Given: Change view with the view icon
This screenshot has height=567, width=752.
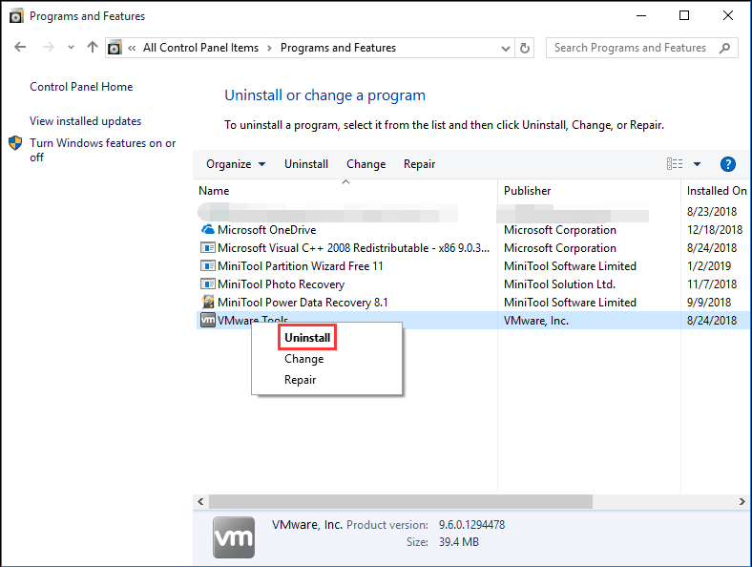Looking at the screenshot, I should 675,164.
